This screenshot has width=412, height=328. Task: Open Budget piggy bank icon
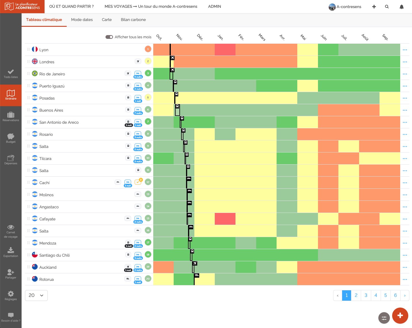point(11,136)
